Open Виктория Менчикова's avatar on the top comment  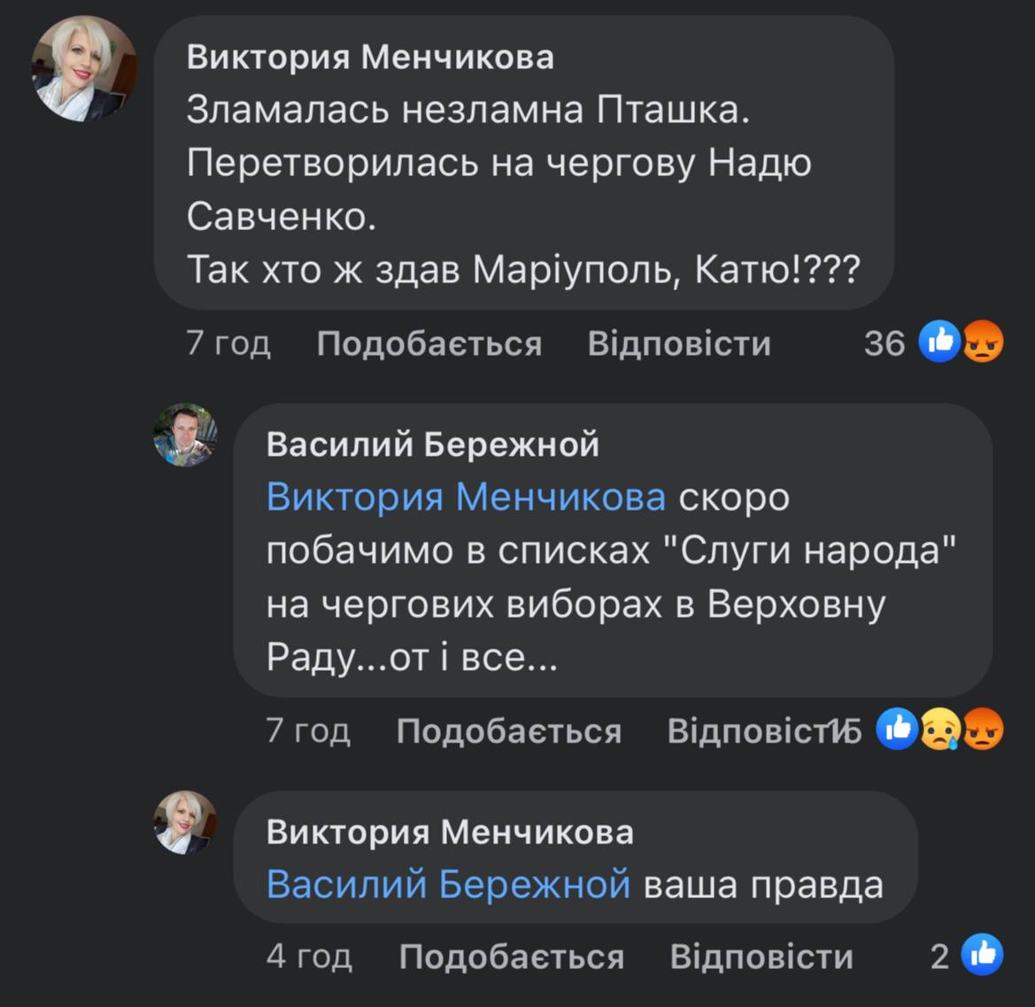84,69
